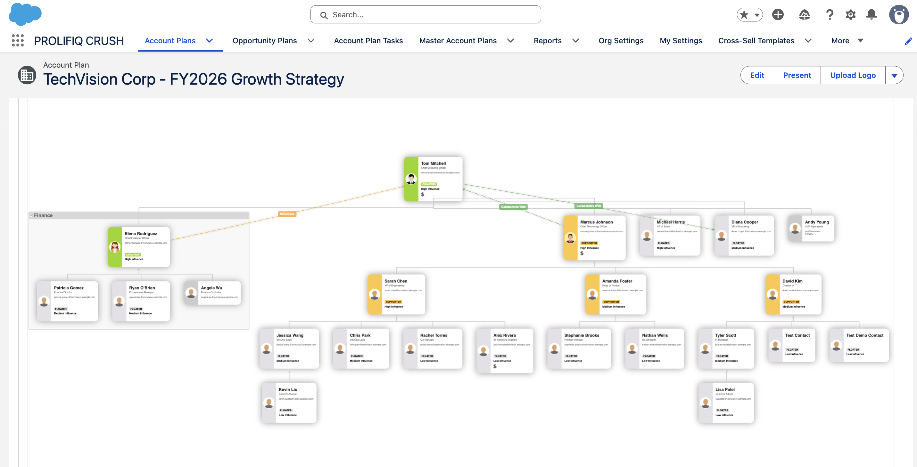917x467 pixels.
Task: Open the Help question mark icon
Action: 830,15
